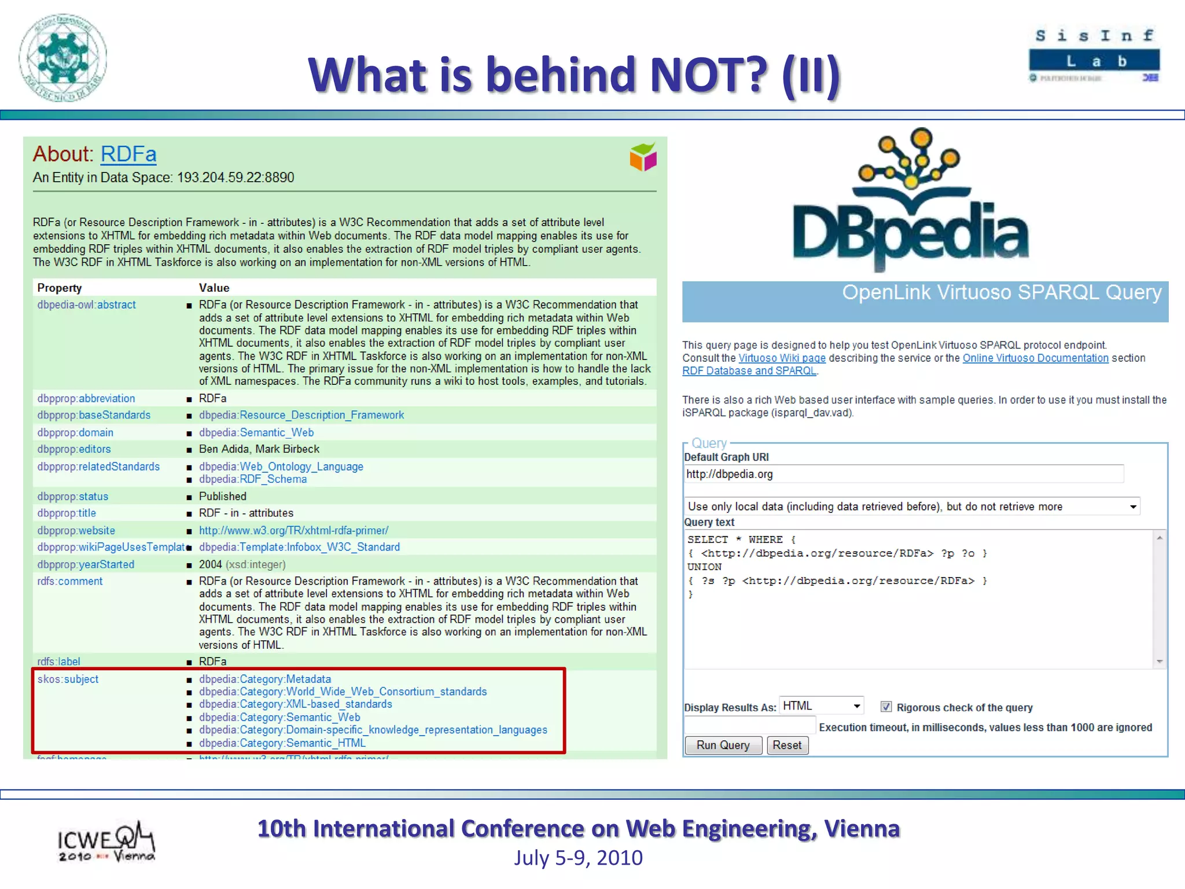Click the Reset button

(787, 745)
